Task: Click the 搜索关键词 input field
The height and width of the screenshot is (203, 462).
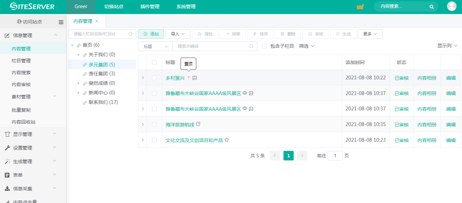Action: pos(211,46)
